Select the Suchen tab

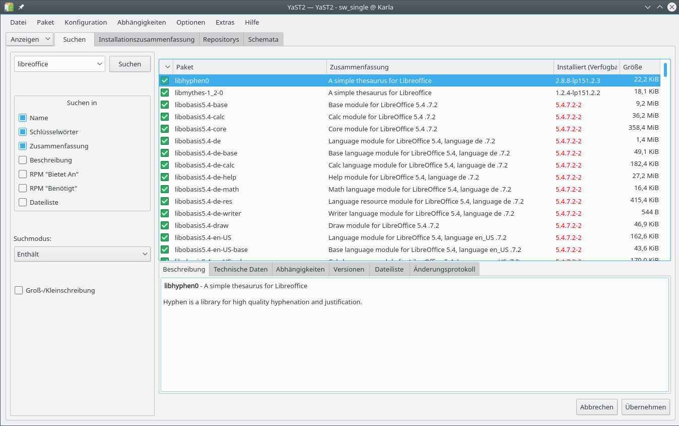click(75, 39)
